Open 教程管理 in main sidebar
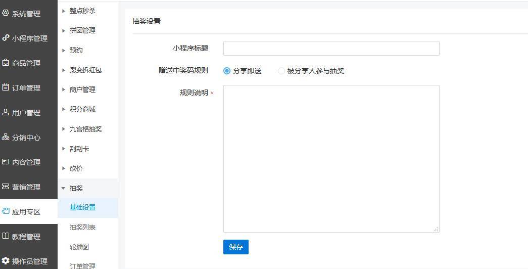Image resolution: width=528 pixels, height=269 pixels. coord(29,236)
